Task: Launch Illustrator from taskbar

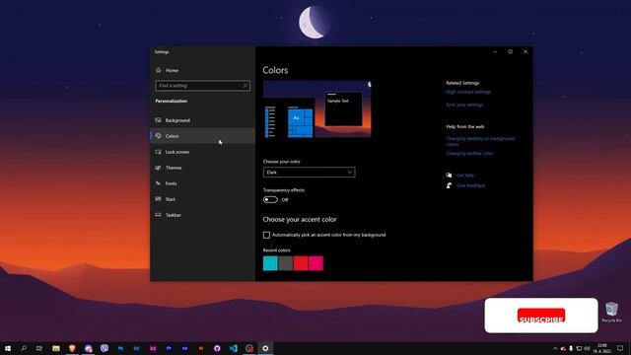Action: tap(201, 348)
